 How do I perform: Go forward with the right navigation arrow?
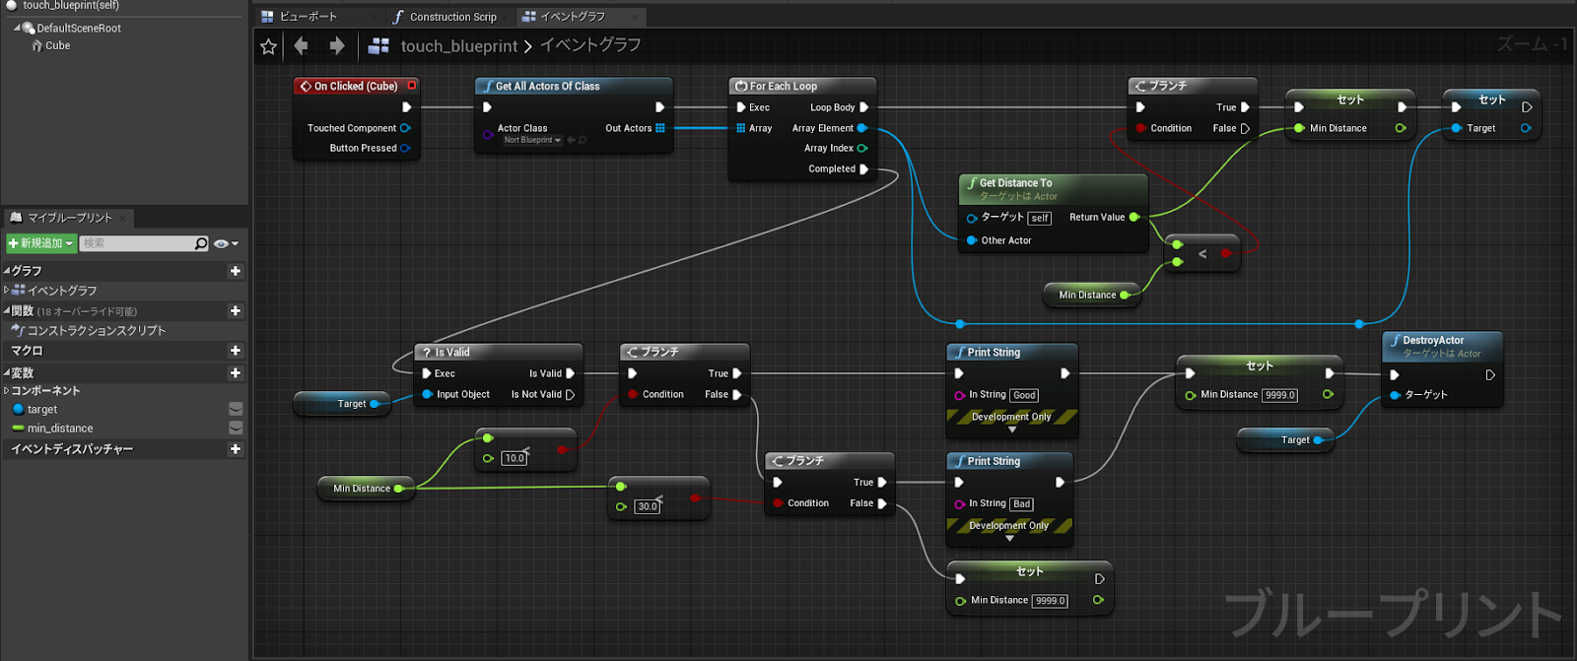pos(337,45)
